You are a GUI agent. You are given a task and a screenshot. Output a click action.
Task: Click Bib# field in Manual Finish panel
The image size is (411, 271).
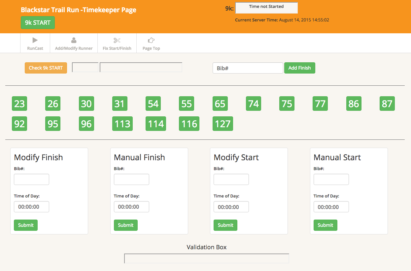pos(131,180)
